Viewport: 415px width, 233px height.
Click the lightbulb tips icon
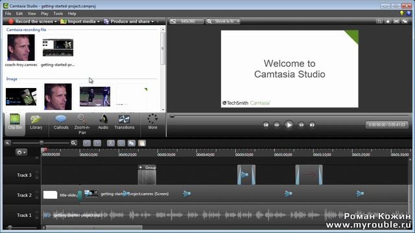pos(402,13)
